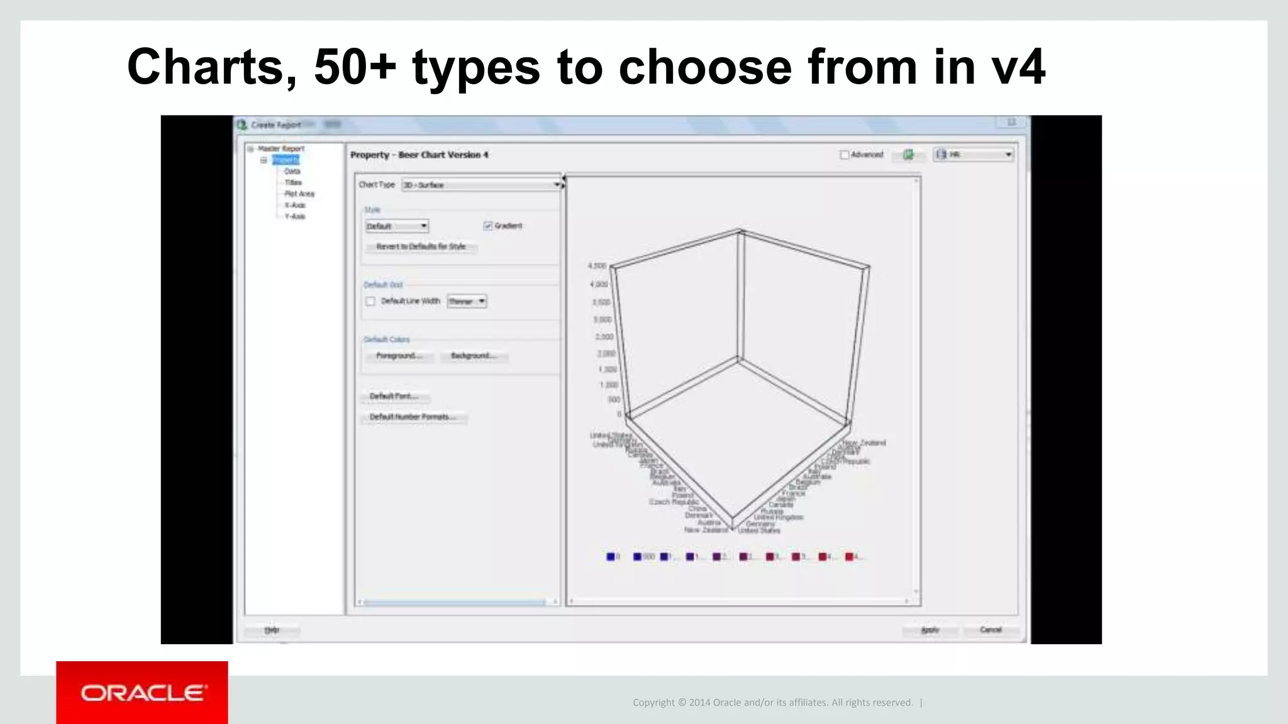
Task: Click the last red legend swatch
Action: pos(849,557)
